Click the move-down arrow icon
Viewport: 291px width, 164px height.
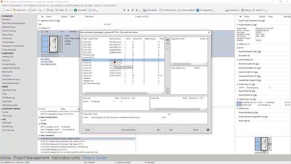pos(132,10)
